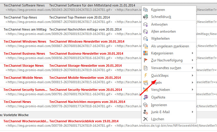This screenshot has width=217, height=132.
Task: Click the Ignorieren icon
Action: coord(146,105)
